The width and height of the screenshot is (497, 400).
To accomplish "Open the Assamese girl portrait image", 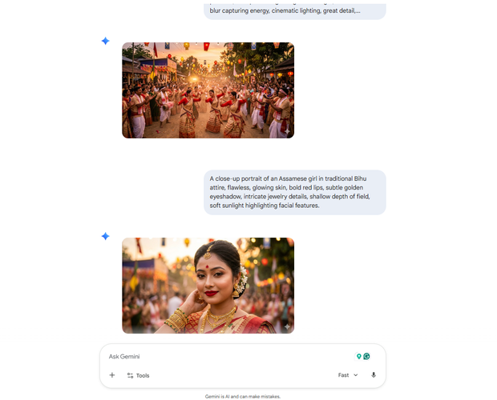I will click(208, 286).
